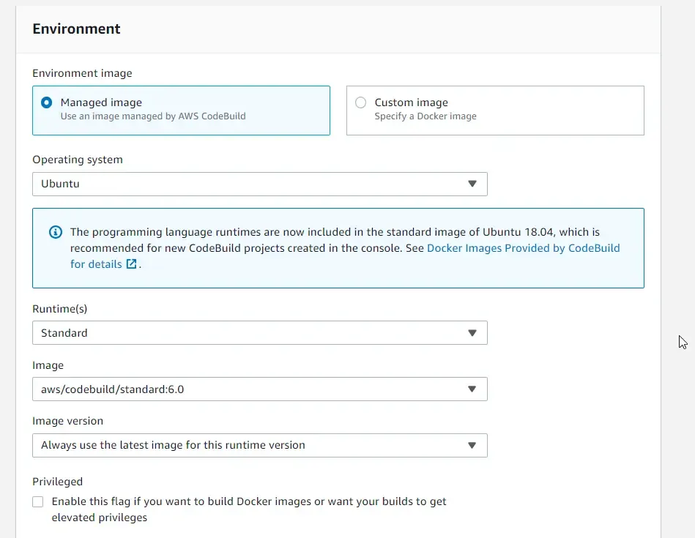Viewport: 695px width, 538px height.
Task: Click inside the Managed image selection card
Action: pos(179,110)
